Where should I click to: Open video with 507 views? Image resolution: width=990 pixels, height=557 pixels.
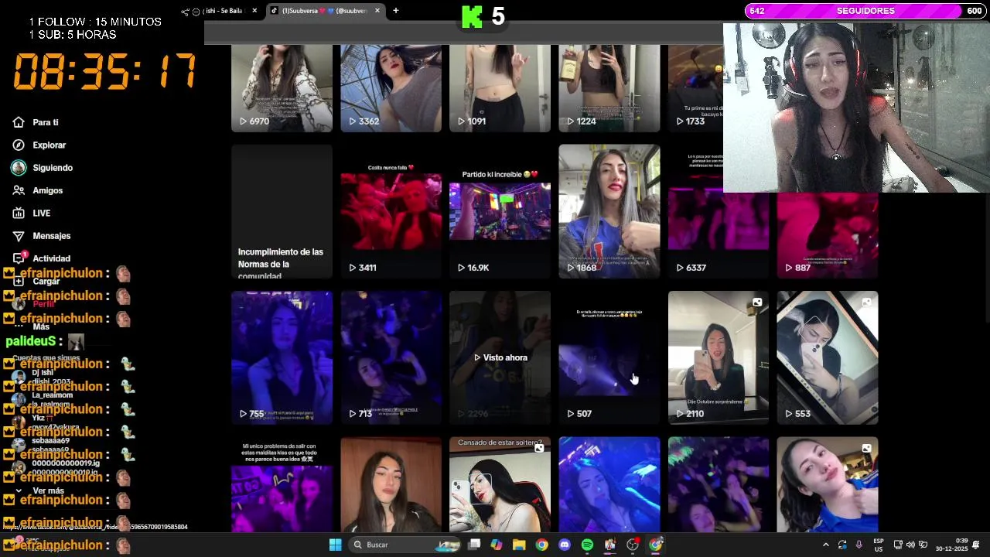(609, 357)
